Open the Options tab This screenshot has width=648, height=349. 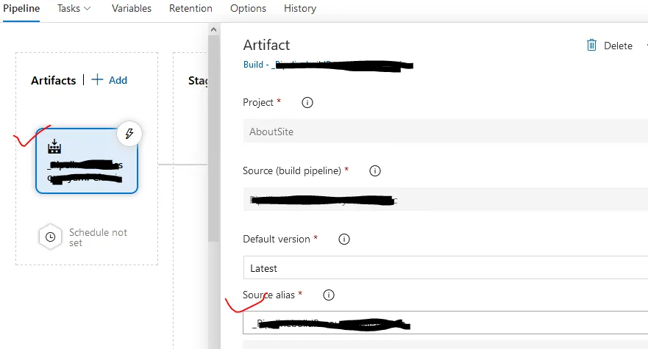(x=248, y=9)
